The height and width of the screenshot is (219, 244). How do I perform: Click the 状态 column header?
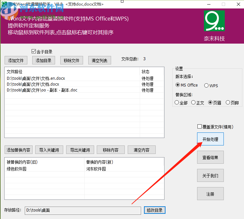(x=151, y=72)
